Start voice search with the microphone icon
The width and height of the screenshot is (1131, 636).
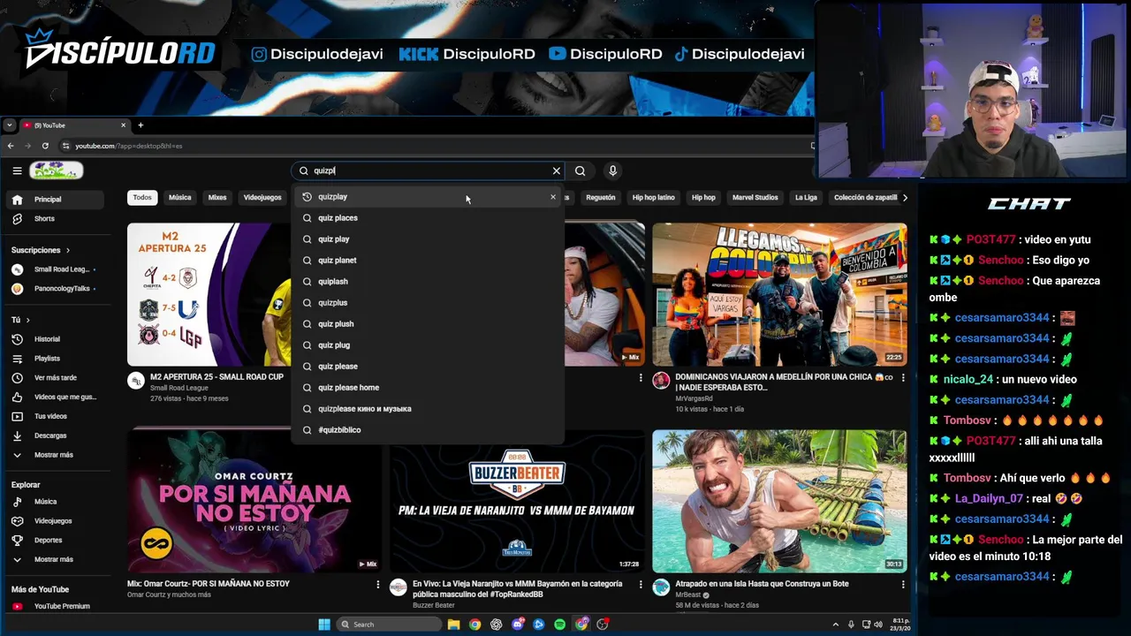(x=612, y=170)
